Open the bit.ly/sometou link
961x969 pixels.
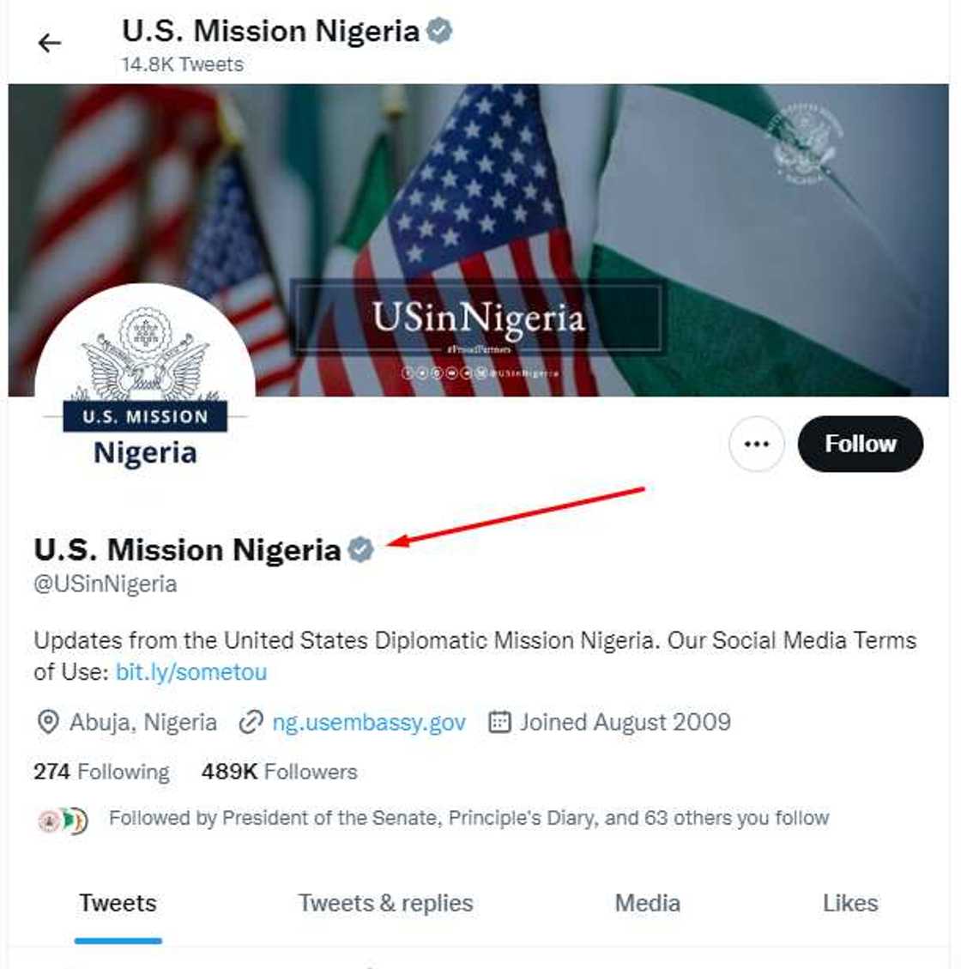(191, 672)
